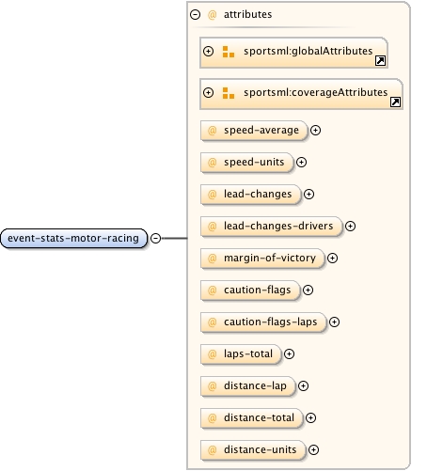Expand the distance-units attribute

coord(313,449)
